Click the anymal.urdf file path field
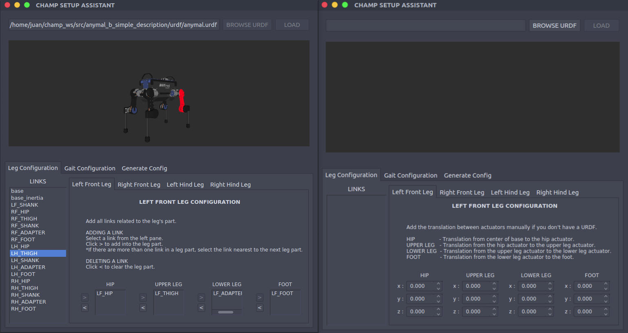Screen dimensions: 628x333 point(114,25)
